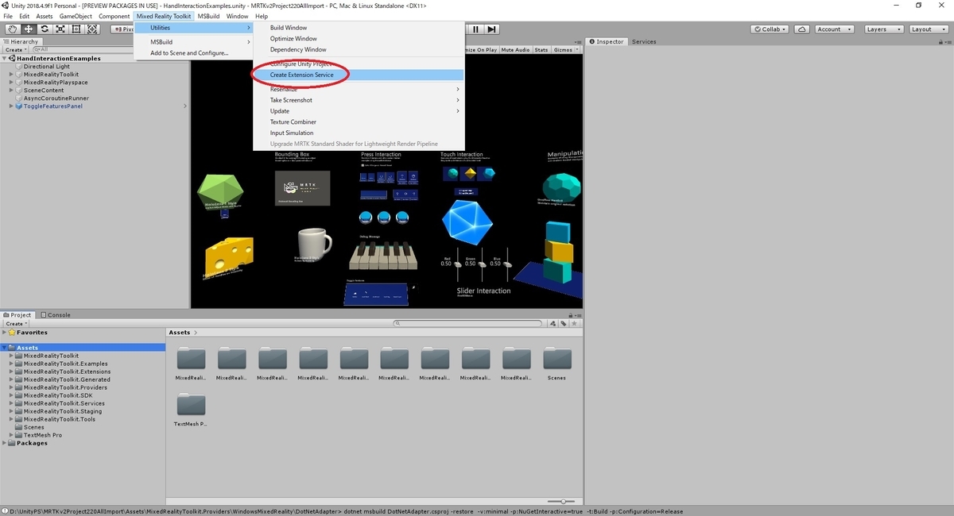Open the Component menu
954x516 pixels.
pos(114,16)
